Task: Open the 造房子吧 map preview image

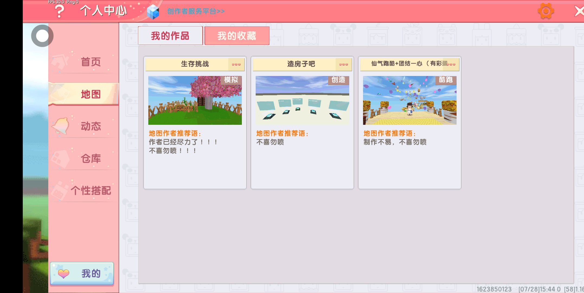Action: coord(302,100)
